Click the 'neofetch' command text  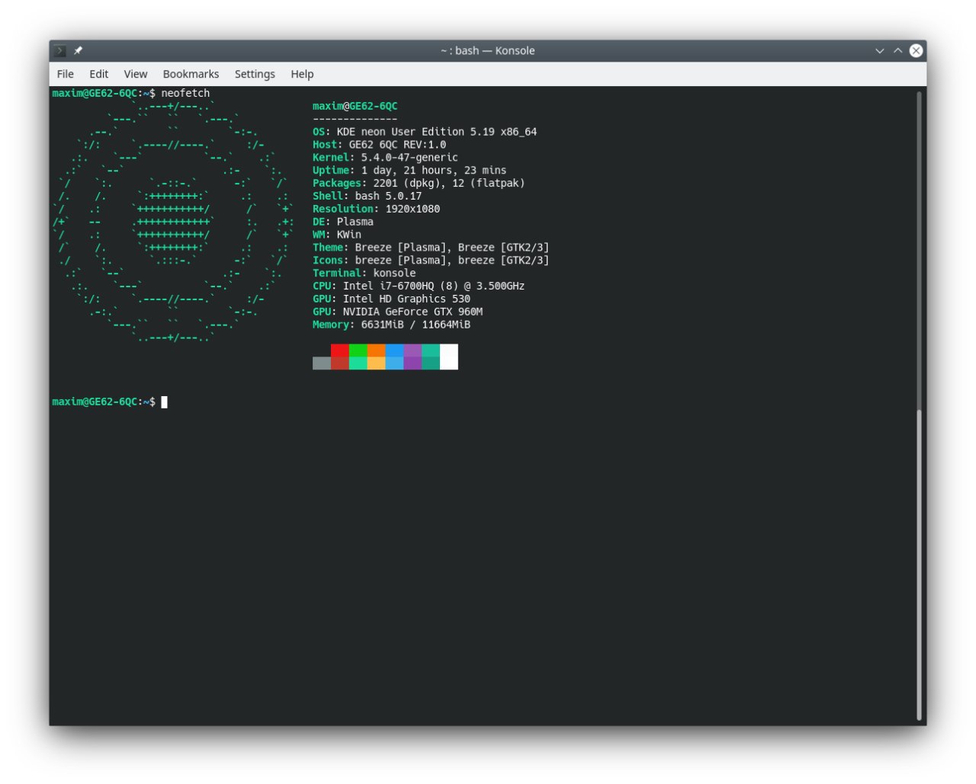tap(185, 93)
